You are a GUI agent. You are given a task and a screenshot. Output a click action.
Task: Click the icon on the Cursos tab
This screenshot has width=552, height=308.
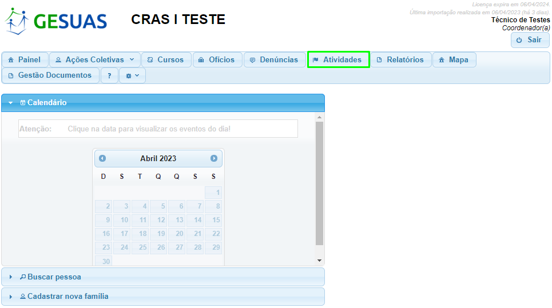[150, 60]
